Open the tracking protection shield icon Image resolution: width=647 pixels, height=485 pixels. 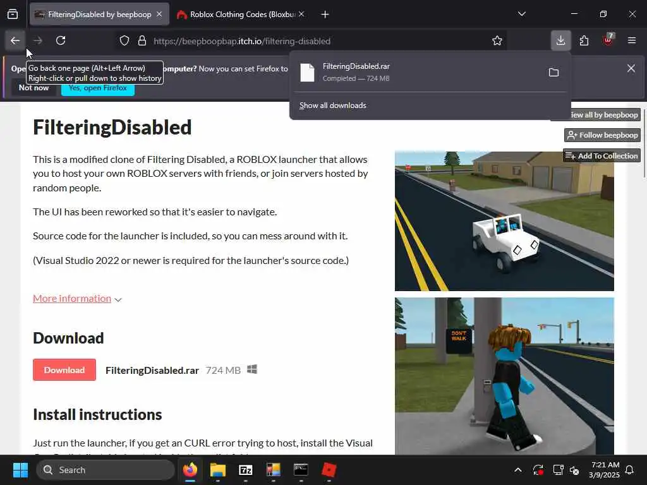click(124, 41)
